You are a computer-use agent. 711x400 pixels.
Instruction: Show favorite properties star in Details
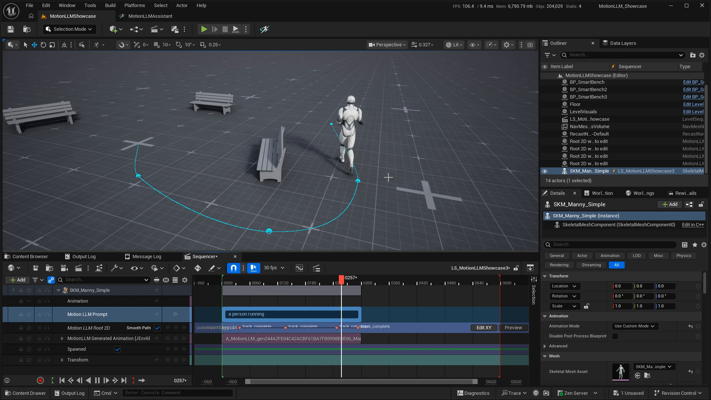[x=695, y=245]
